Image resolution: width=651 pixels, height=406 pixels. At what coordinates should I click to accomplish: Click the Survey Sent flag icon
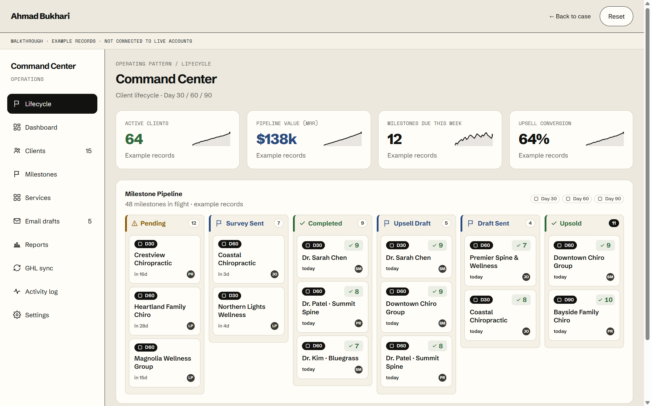click(x=219, y=223)
